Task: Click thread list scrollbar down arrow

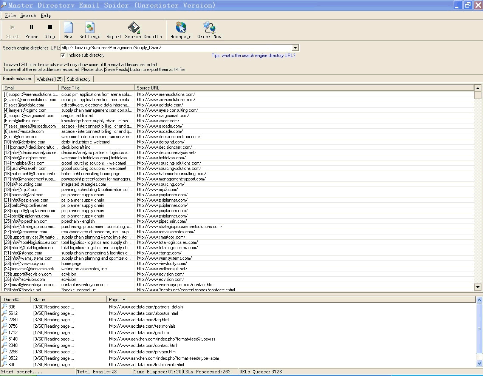Action: click(x=479, y=364)
